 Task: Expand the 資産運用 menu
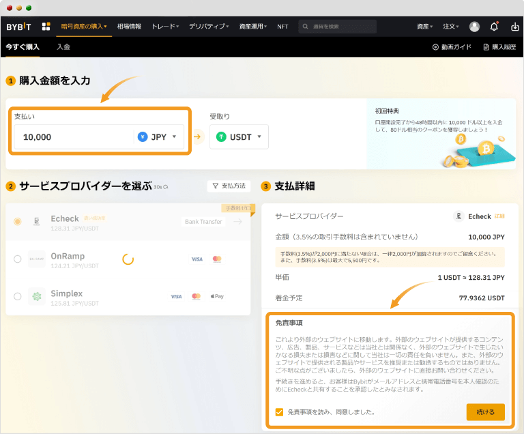pyautogui.click(x=252, y=27)
